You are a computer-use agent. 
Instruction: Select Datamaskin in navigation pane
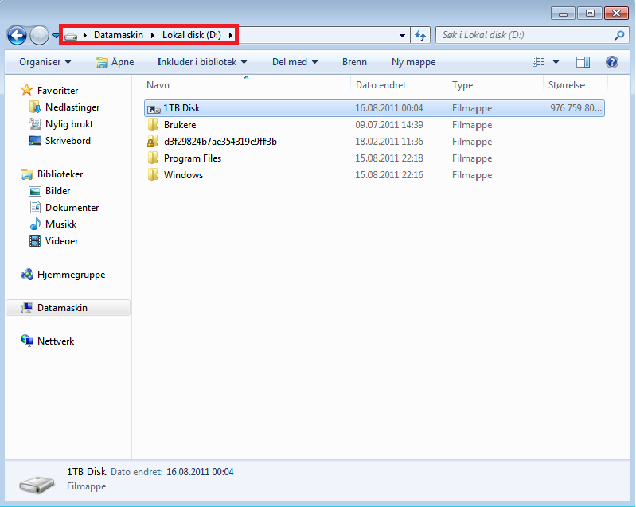[x=68, y=308]
